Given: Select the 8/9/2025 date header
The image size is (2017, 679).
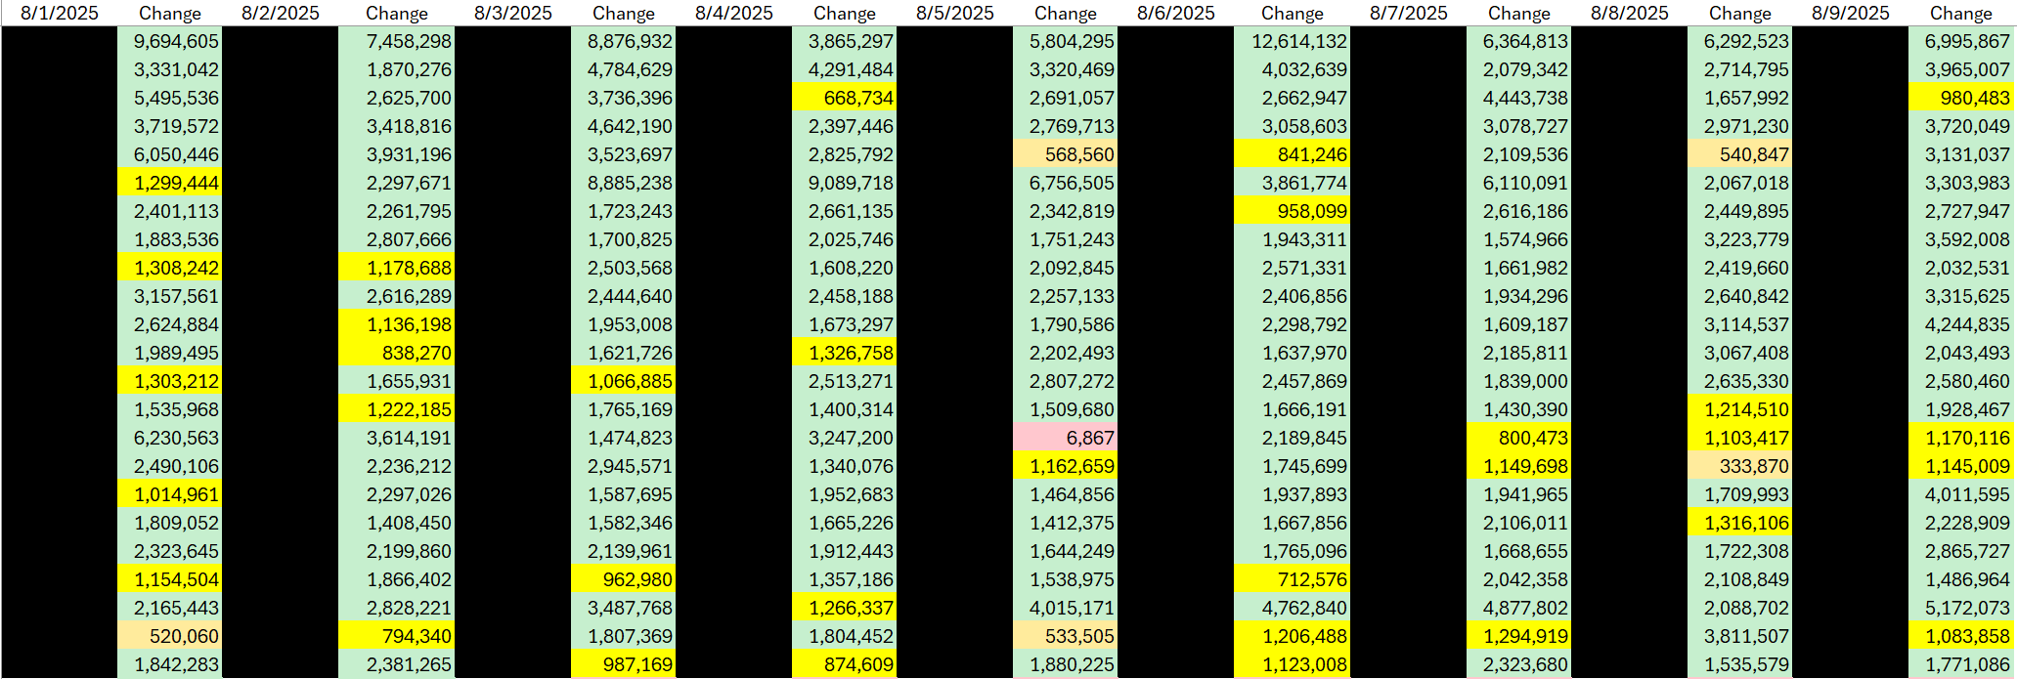Looking at the screenshot, I should [1851, 14].
